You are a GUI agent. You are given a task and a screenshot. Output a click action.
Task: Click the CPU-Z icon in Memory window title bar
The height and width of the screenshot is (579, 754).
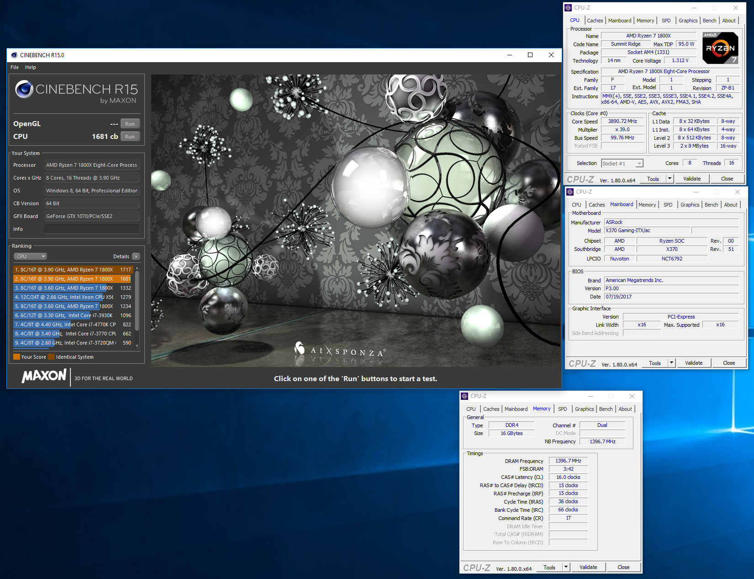click(464, 396)
